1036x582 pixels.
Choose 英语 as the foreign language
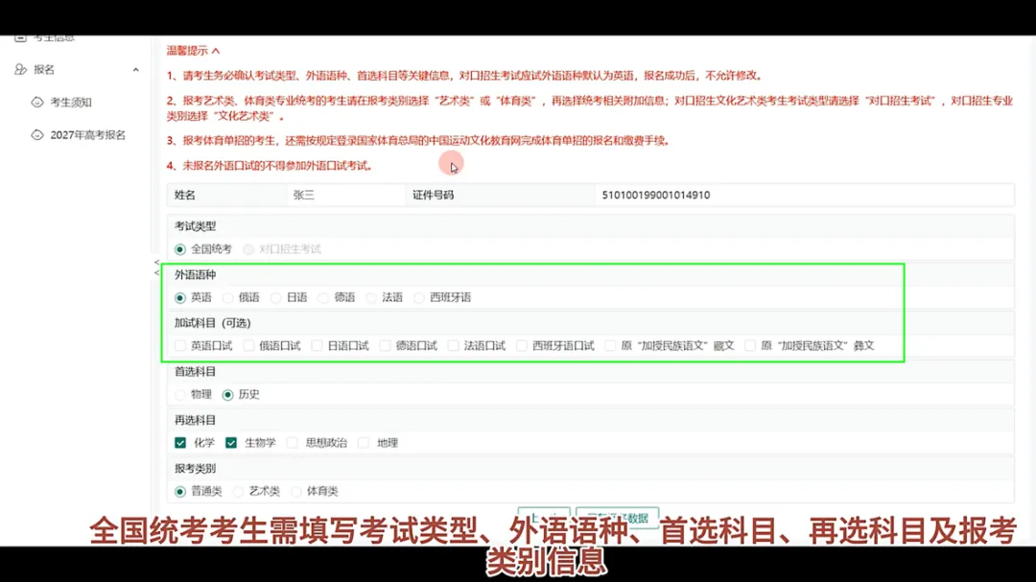point(179,298)
